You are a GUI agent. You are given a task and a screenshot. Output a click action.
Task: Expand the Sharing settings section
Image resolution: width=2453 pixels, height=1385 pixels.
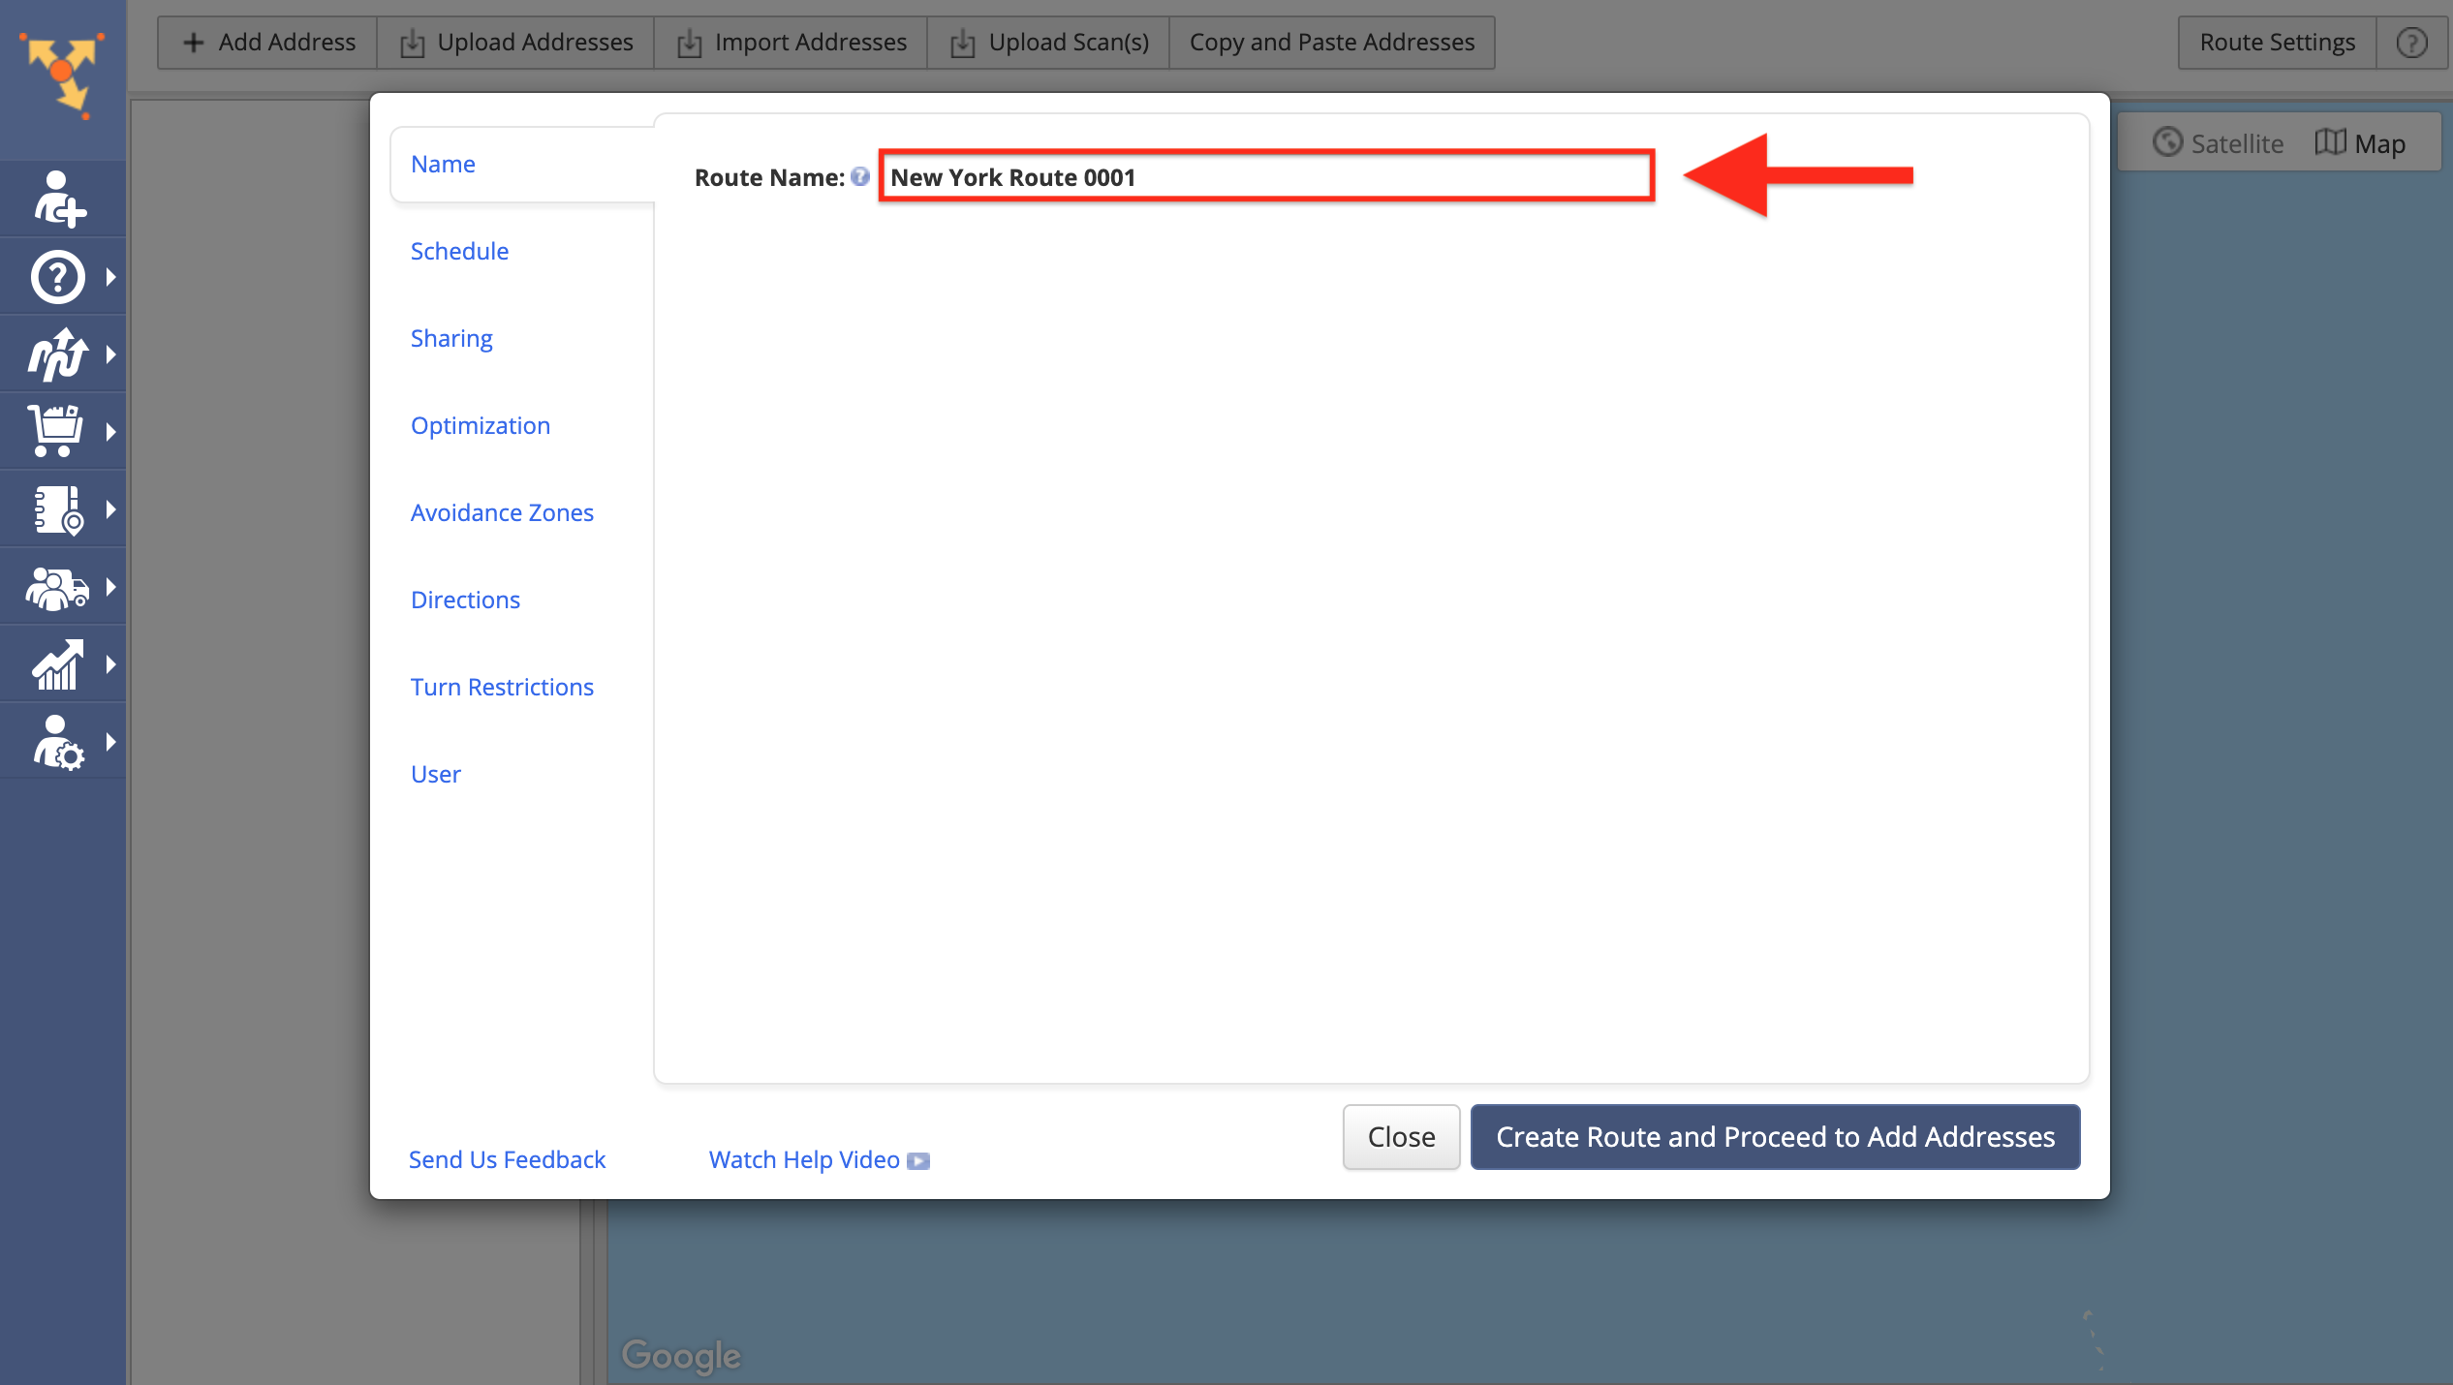point(451,337)
